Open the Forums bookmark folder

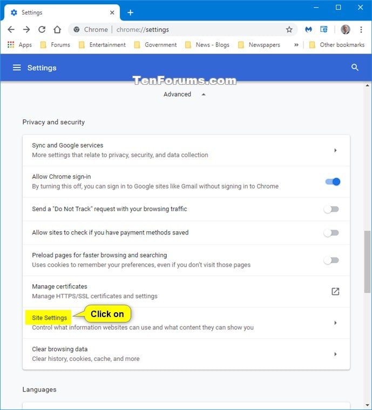(x=55, y=45)
